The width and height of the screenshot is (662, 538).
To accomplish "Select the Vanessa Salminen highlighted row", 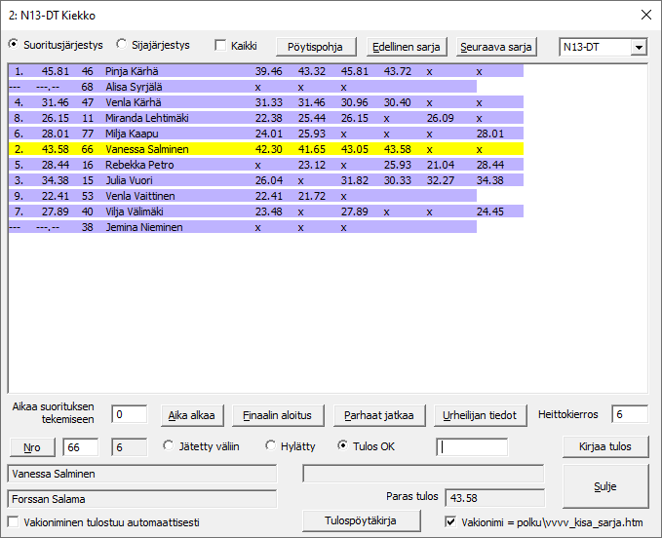I will 146,149.
